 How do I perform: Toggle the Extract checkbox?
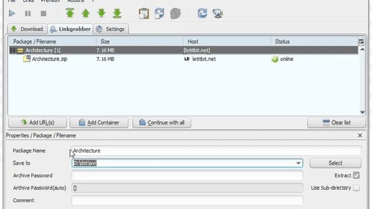point(356,175)
